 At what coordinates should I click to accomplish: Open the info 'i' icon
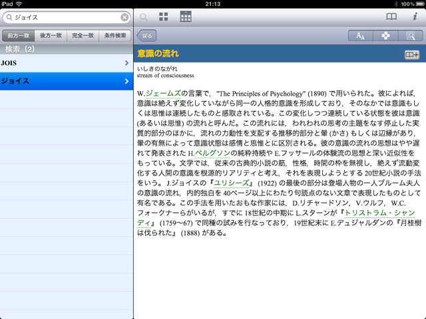pyautogui.click(x=415, y=17)
